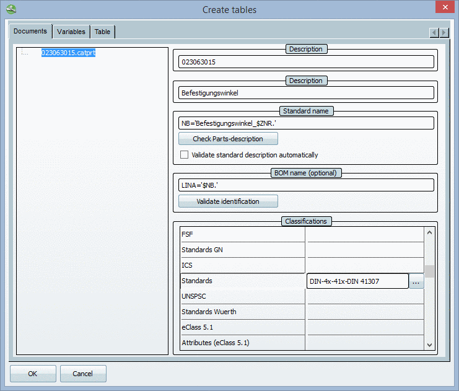Click the empty value cell for eClass 5.1

(365, 327)
